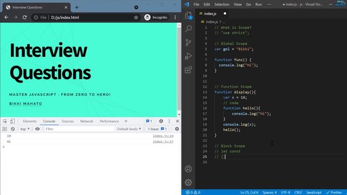Open the Manage gear in VS Code
The width and height of the screenshot is (347, 195).
(x=188, y=183)
